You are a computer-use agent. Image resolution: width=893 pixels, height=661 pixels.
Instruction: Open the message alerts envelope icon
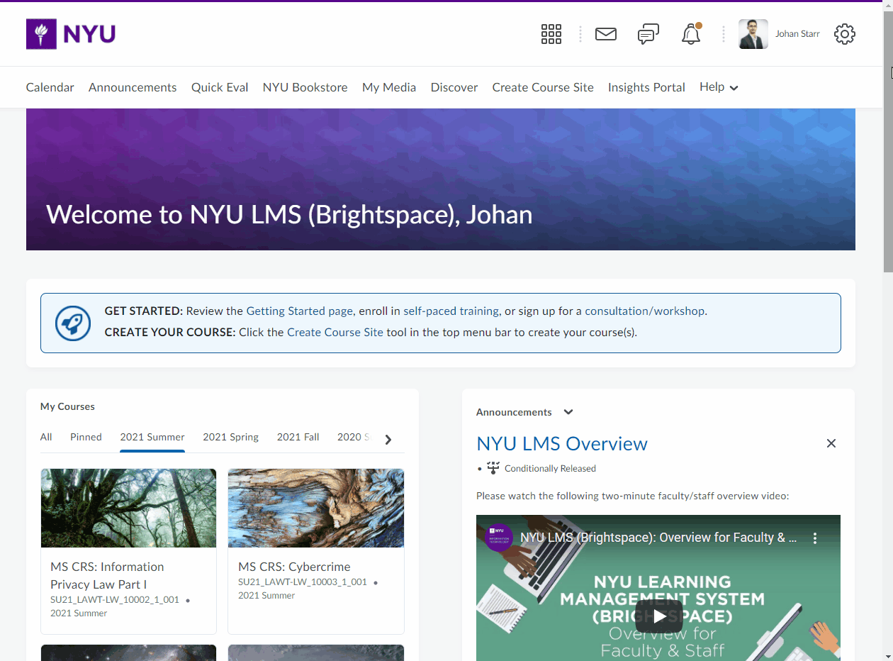click(x=606, y=34)
